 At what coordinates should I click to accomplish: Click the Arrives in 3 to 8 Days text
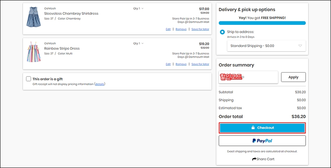tap(241, 37)
